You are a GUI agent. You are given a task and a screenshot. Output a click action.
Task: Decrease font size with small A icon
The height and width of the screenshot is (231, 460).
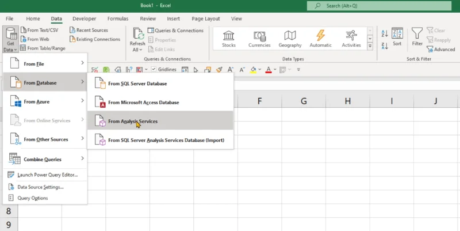click(242, 70)
